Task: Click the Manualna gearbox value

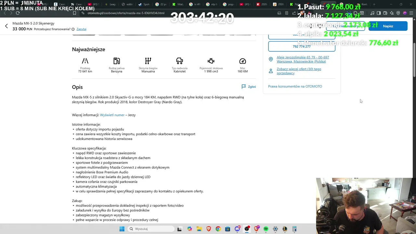Action: tap(148, 71)
